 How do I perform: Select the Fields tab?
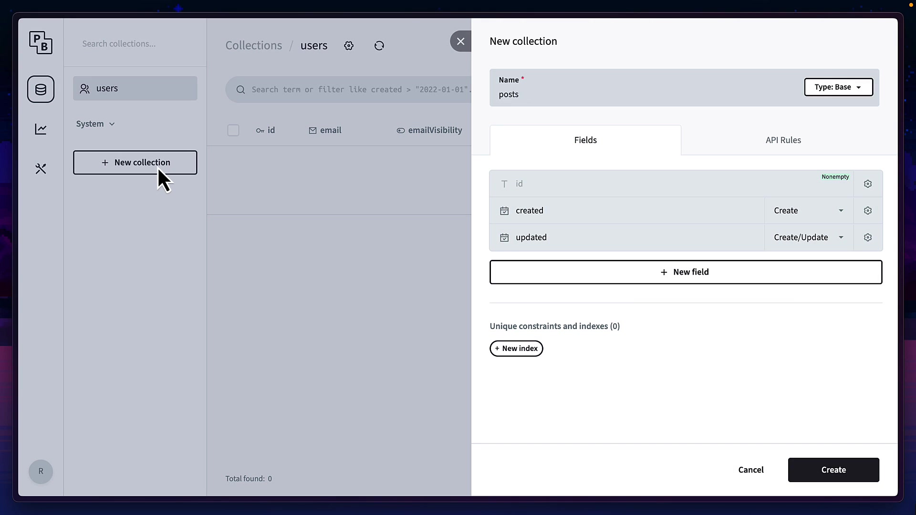click(x=585, y=140)
